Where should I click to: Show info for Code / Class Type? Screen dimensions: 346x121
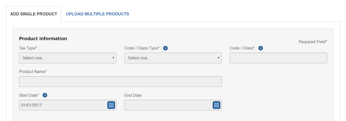tap(166, 48)
